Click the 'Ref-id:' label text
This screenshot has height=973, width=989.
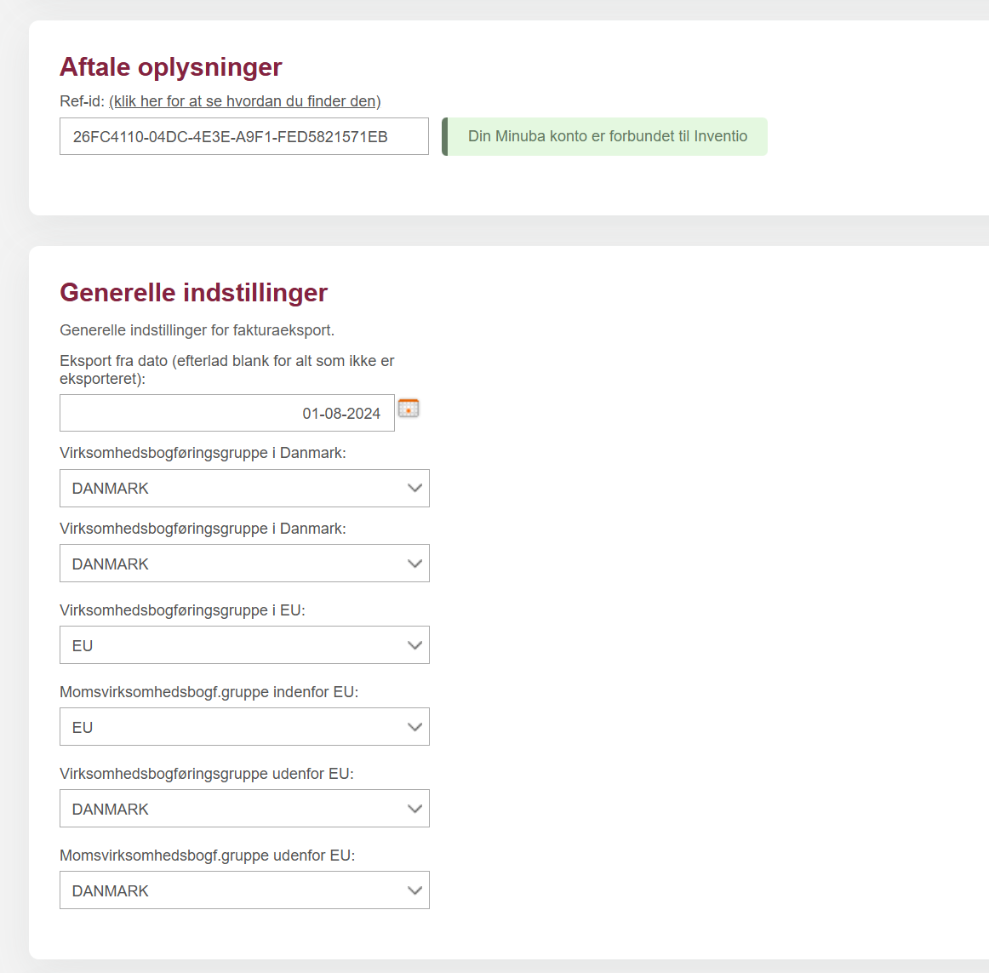pyautogui.click(x=82, y=101)
